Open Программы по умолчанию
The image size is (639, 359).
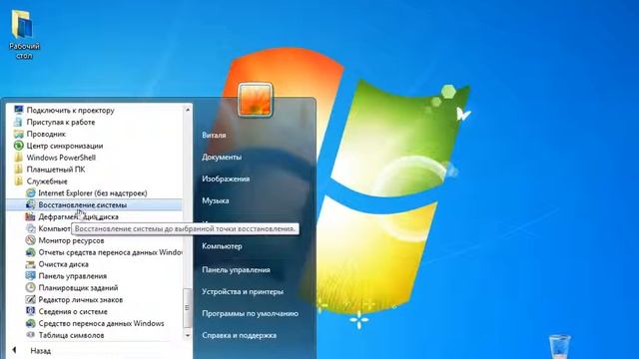click(x=251, y=313)
